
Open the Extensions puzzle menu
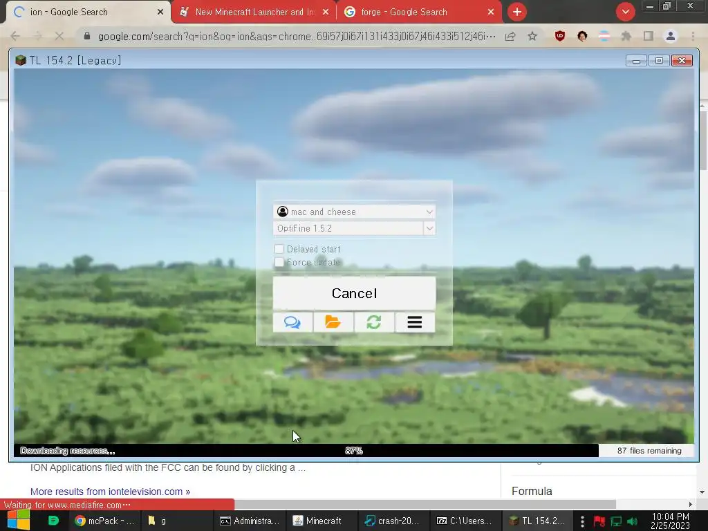[x=626, y=36]
